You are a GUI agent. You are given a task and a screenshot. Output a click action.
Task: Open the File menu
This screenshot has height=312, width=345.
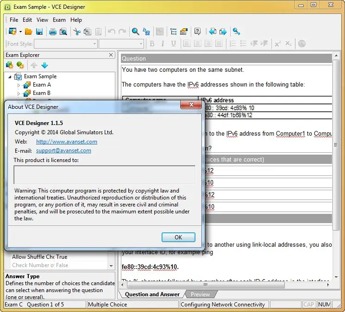point(14,20)
